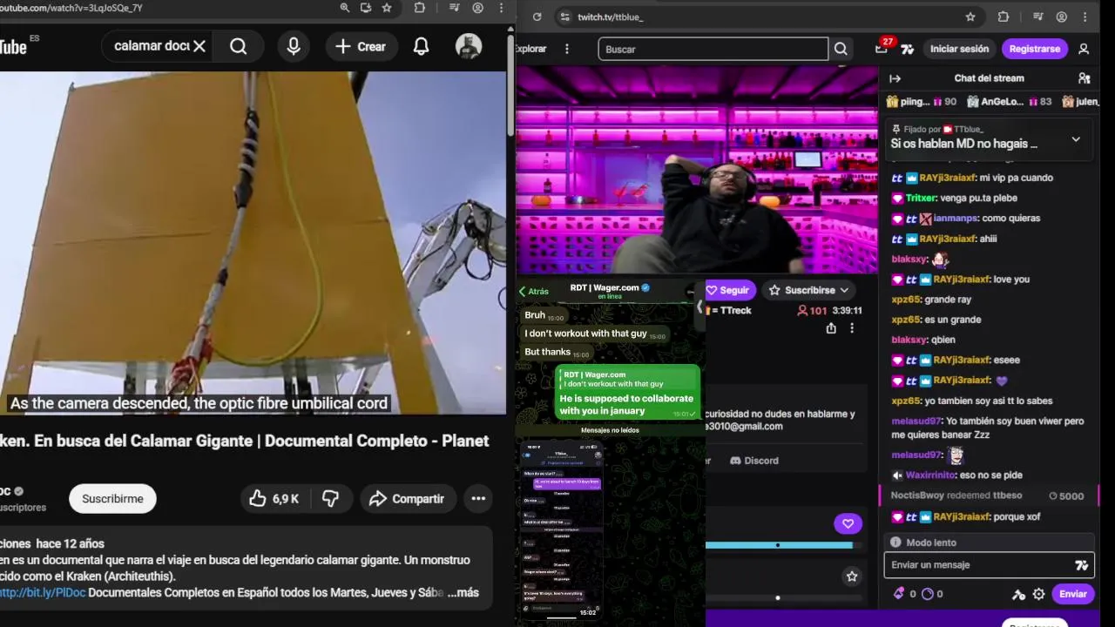The height and width of the screenshot is (627, 1115).
Task: Open Chrome three-dot menu in Twitch window
Action: click(x=1085, y=17)
